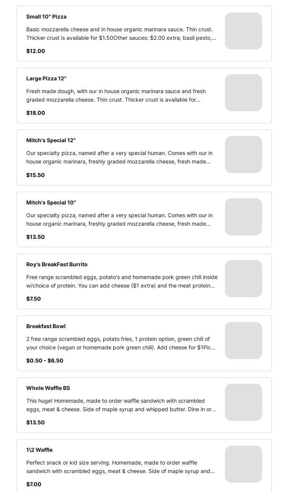The width and height of the screenshot is (288, 492).
Task: Click the Mitch's Special 10" title
Action: click(x=51, y=203)
